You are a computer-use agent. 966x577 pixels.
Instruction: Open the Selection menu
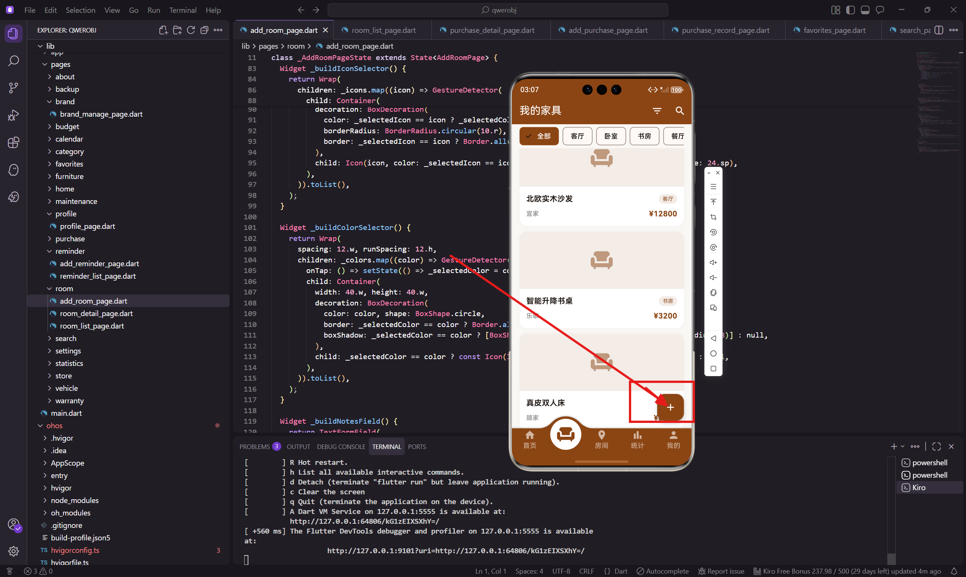[x=80, y=10]
